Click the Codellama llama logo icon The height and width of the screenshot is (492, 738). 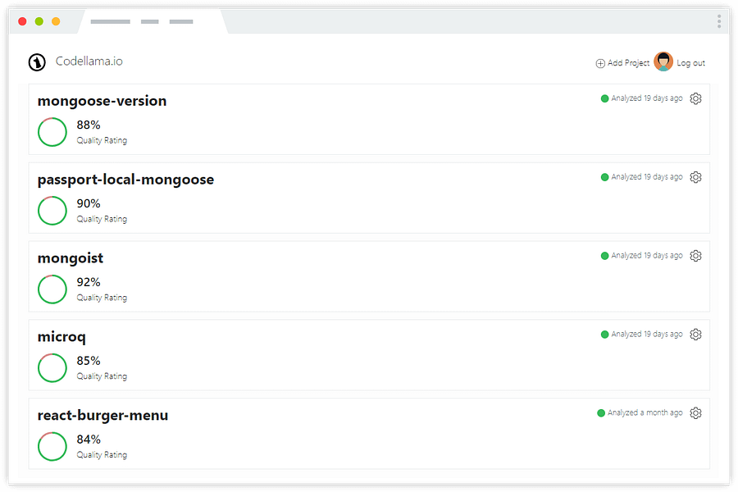pos(37,62)
